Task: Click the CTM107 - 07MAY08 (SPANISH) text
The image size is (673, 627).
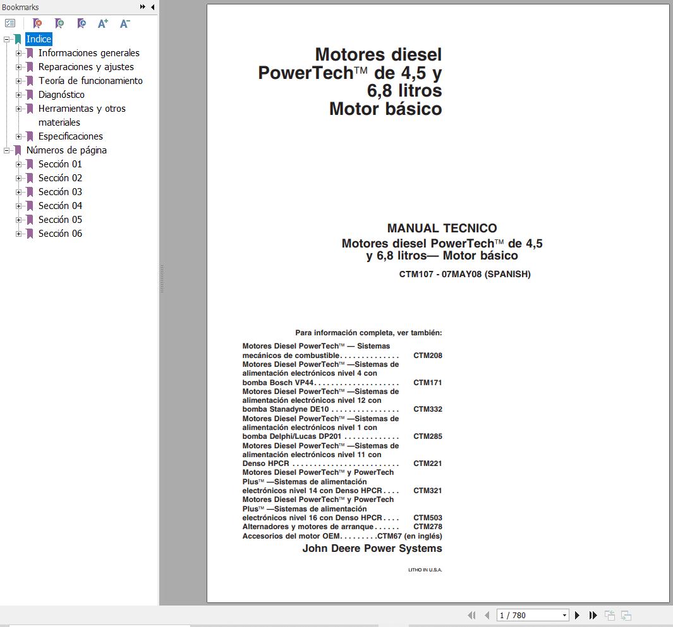Action: (x=465, y=274)
